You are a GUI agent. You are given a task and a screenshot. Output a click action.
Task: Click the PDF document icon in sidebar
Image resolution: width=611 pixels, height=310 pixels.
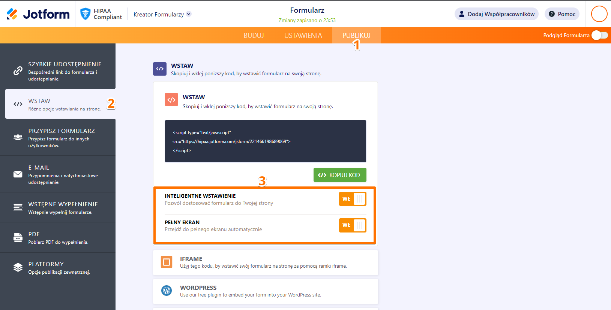[18, 237]
